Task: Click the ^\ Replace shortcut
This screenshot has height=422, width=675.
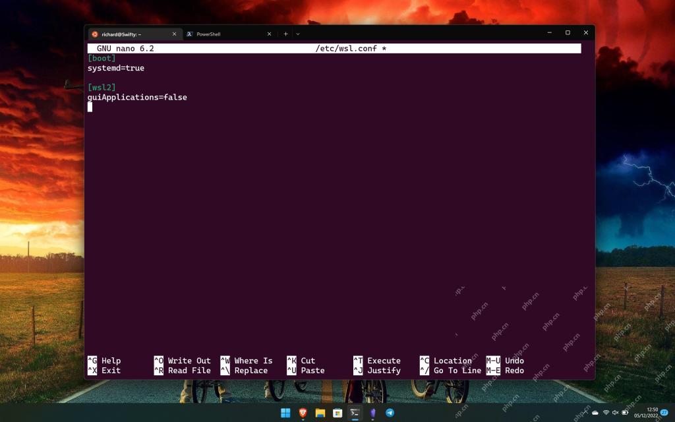Action: pos(244,371)
